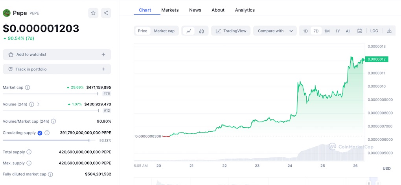Switch to candlestick chart icon
This screenshot has height=185, width=401.
[201, 31]
